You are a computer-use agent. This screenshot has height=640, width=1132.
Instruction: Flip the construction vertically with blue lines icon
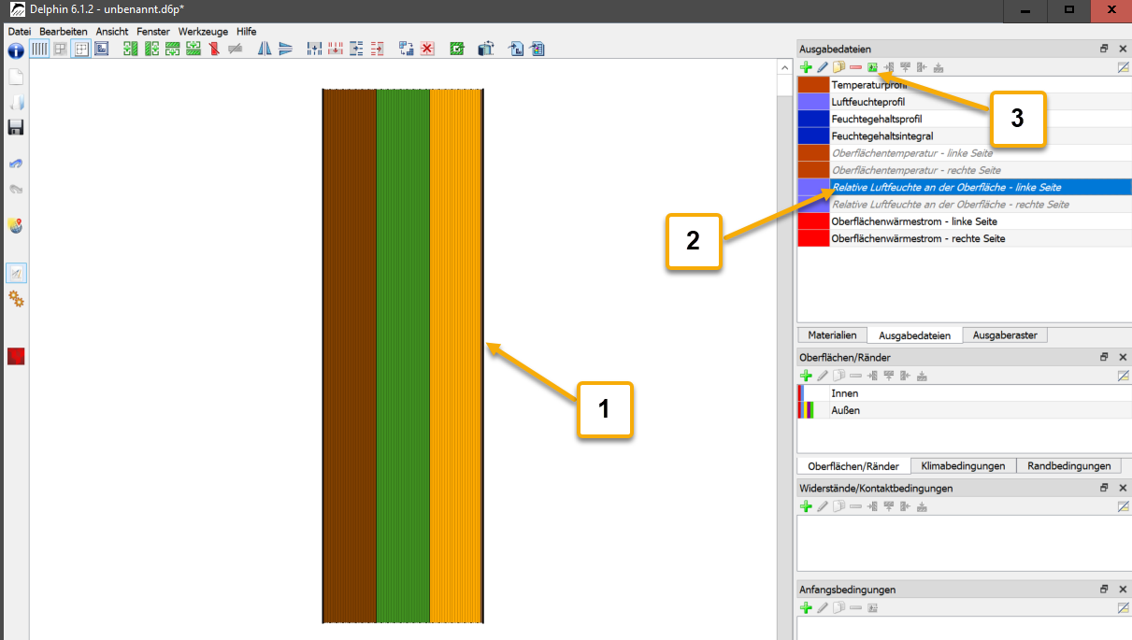pyautogui.click(x=285, y=49)
